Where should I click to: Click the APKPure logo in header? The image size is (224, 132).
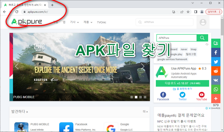27,22
